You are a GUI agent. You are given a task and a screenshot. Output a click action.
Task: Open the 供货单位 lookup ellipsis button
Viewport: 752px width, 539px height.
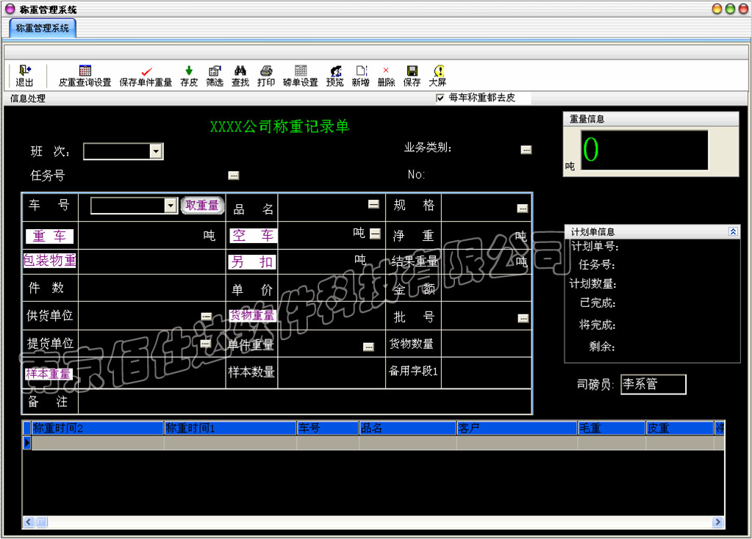[x=207, y=316]
